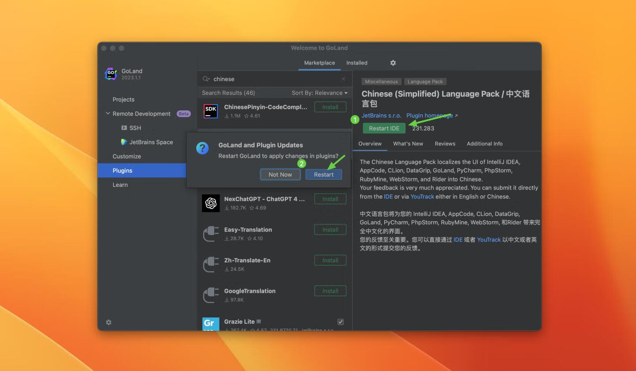Screen dimensions: 636x371
Task: Click the ChinesePinyin 4.61 star rating
Action: [x=252, y=116]
